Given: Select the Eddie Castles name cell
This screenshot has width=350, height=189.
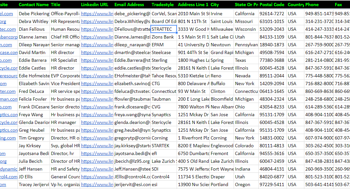Looking at the screenshot, I should pos(34,68).
